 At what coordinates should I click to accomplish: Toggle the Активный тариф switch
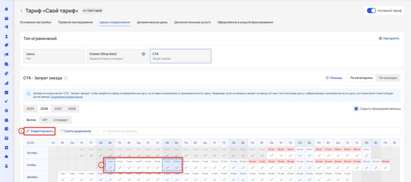[371, 11]
